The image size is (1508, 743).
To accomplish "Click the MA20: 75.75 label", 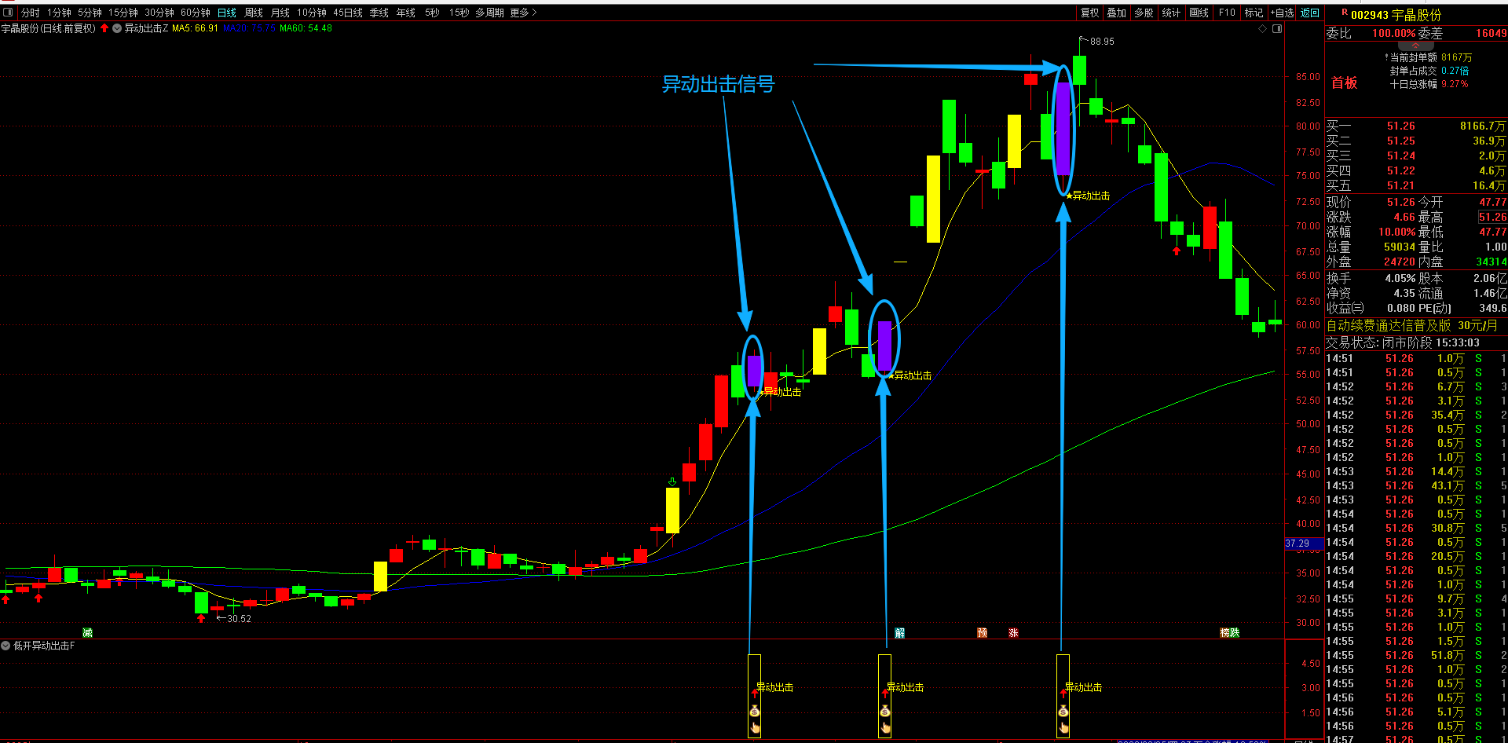I will pyautogui.click(x=249, y=28).
